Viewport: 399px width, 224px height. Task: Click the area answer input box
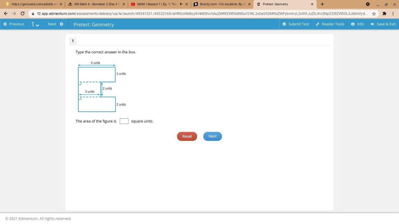[x=124, y=121]
